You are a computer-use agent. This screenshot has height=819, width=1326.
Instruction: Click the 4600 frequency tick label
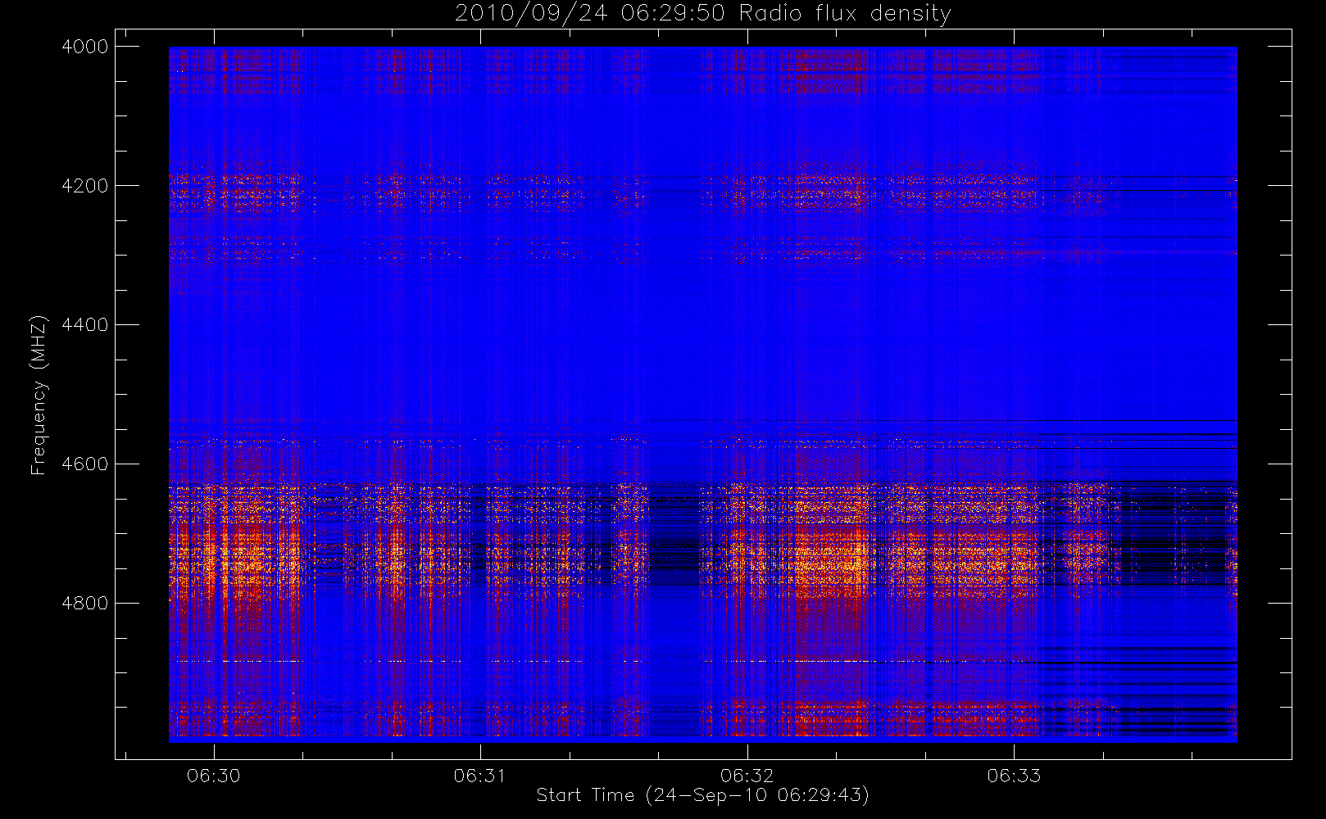pos(85,464)
